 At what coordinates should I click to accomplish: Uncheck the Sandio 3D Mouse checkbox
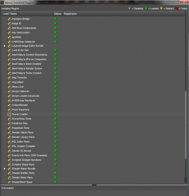9,151
